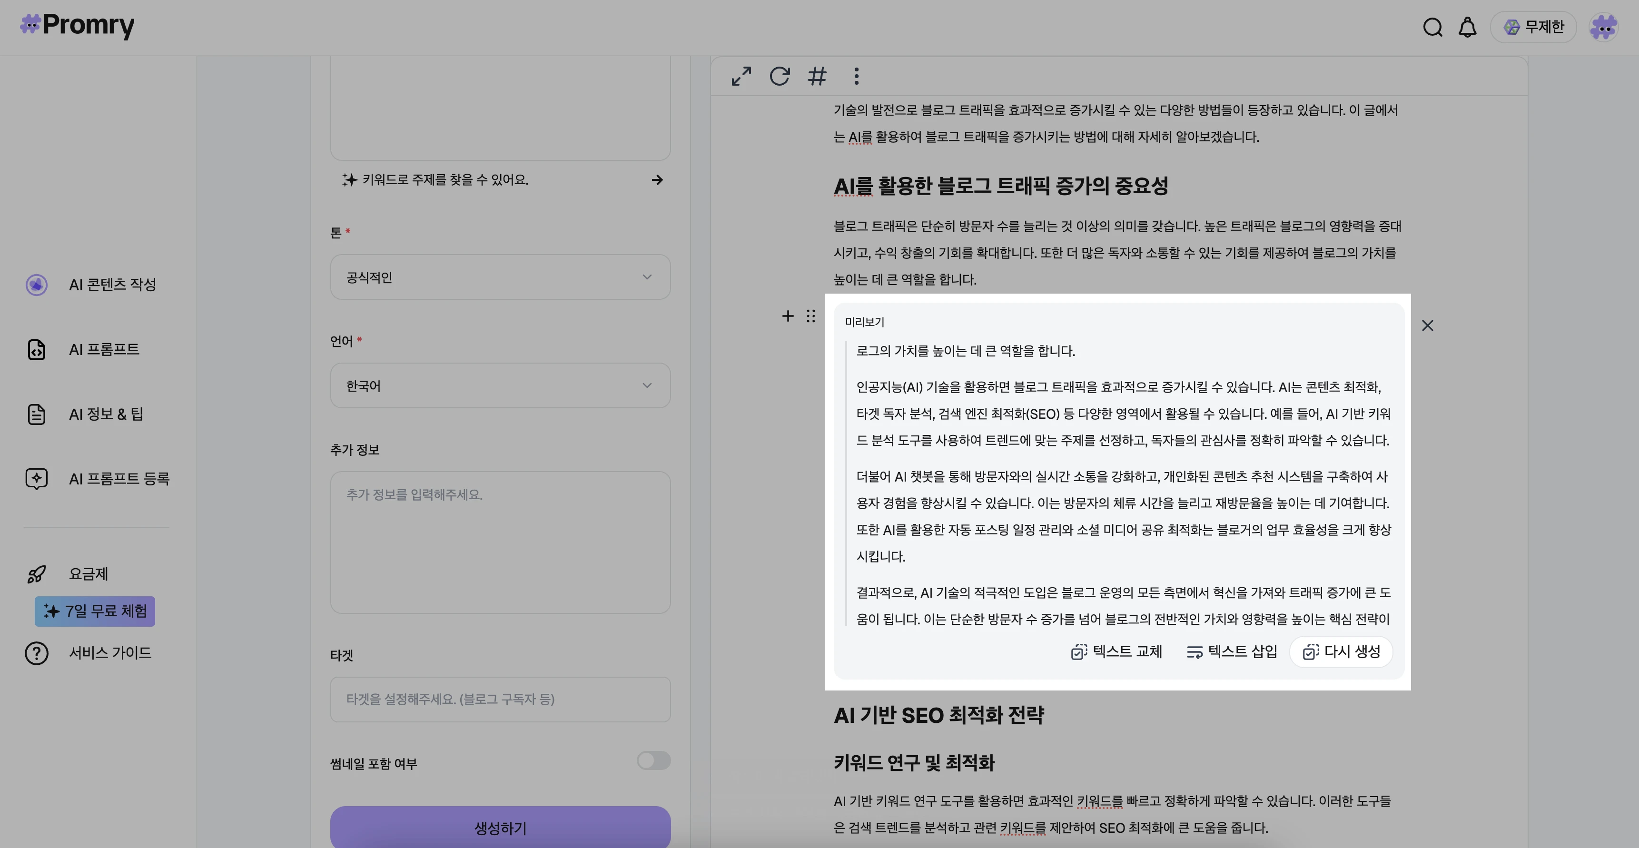The height and width of the screenshot is (848, 1639).
Task: Click the 추가 정보 text area
Action: point(500,542)
